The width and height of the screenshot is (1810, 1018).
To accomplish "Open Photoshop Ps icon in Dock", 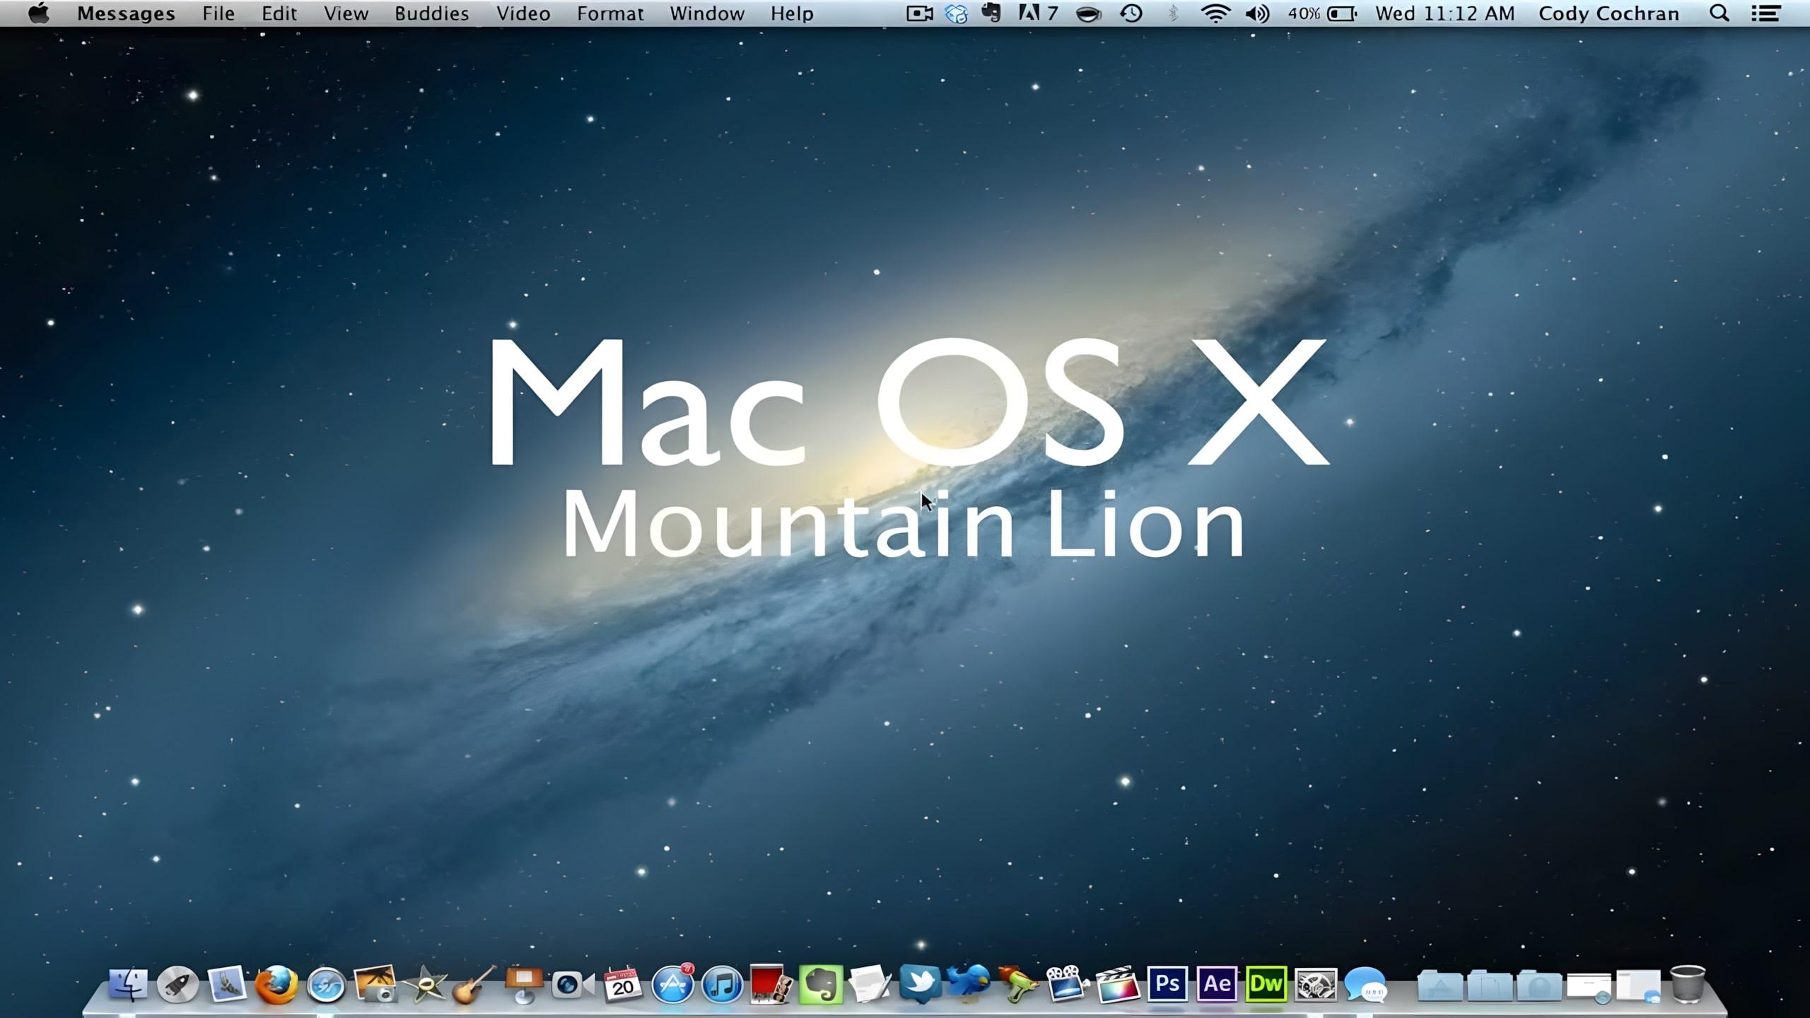I will (1167, 984).
